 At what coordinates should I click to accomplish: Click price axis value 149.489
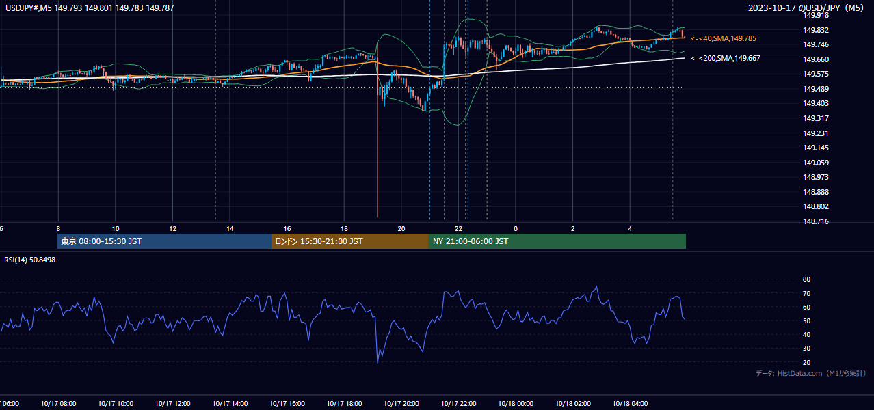[815, 89]
